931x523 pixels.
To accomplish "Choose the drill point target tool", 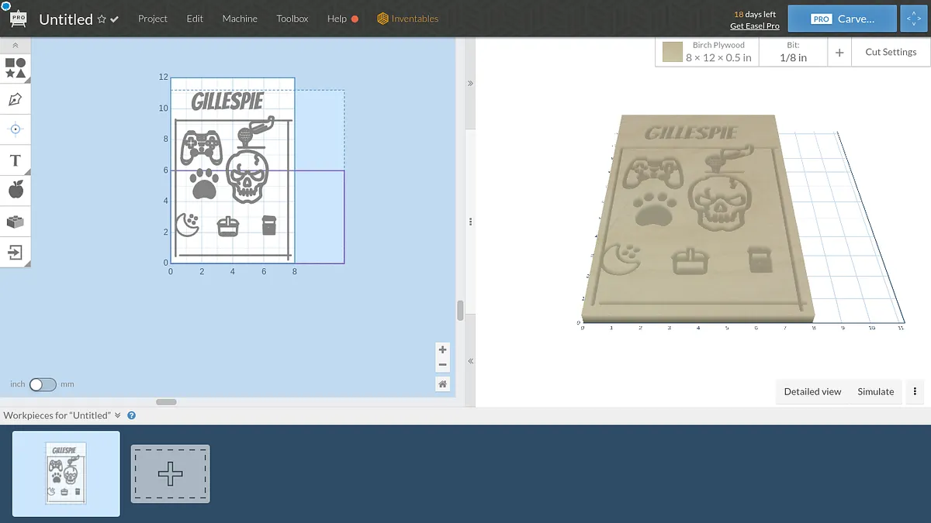I will [x=15, y=129].
